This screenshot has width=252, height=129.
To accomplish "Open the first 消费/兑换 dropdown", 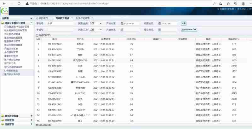I will click(95, 23).
